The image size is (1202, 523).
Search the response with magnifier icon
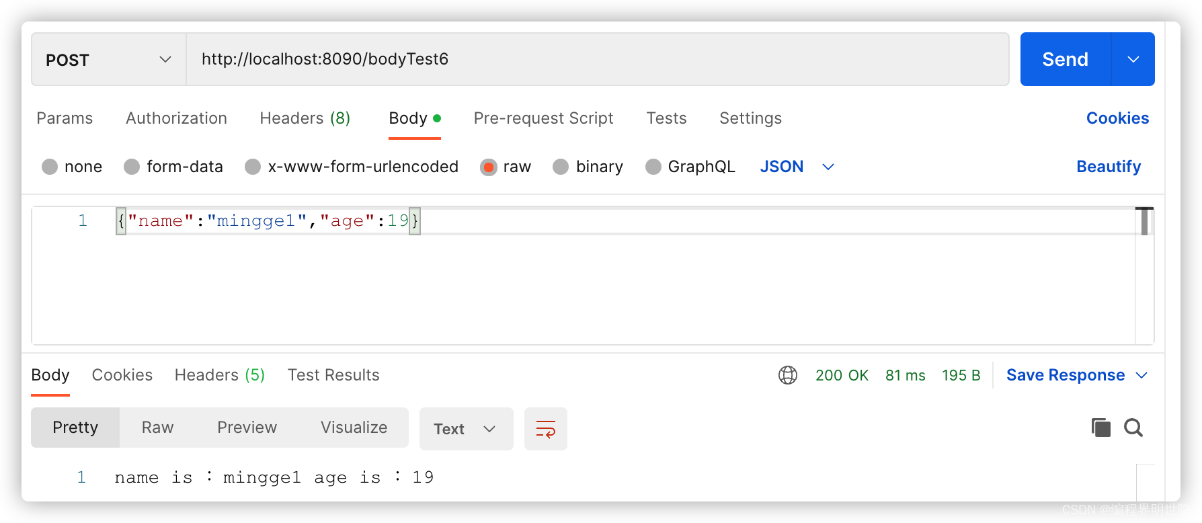tap(1133, 428)
